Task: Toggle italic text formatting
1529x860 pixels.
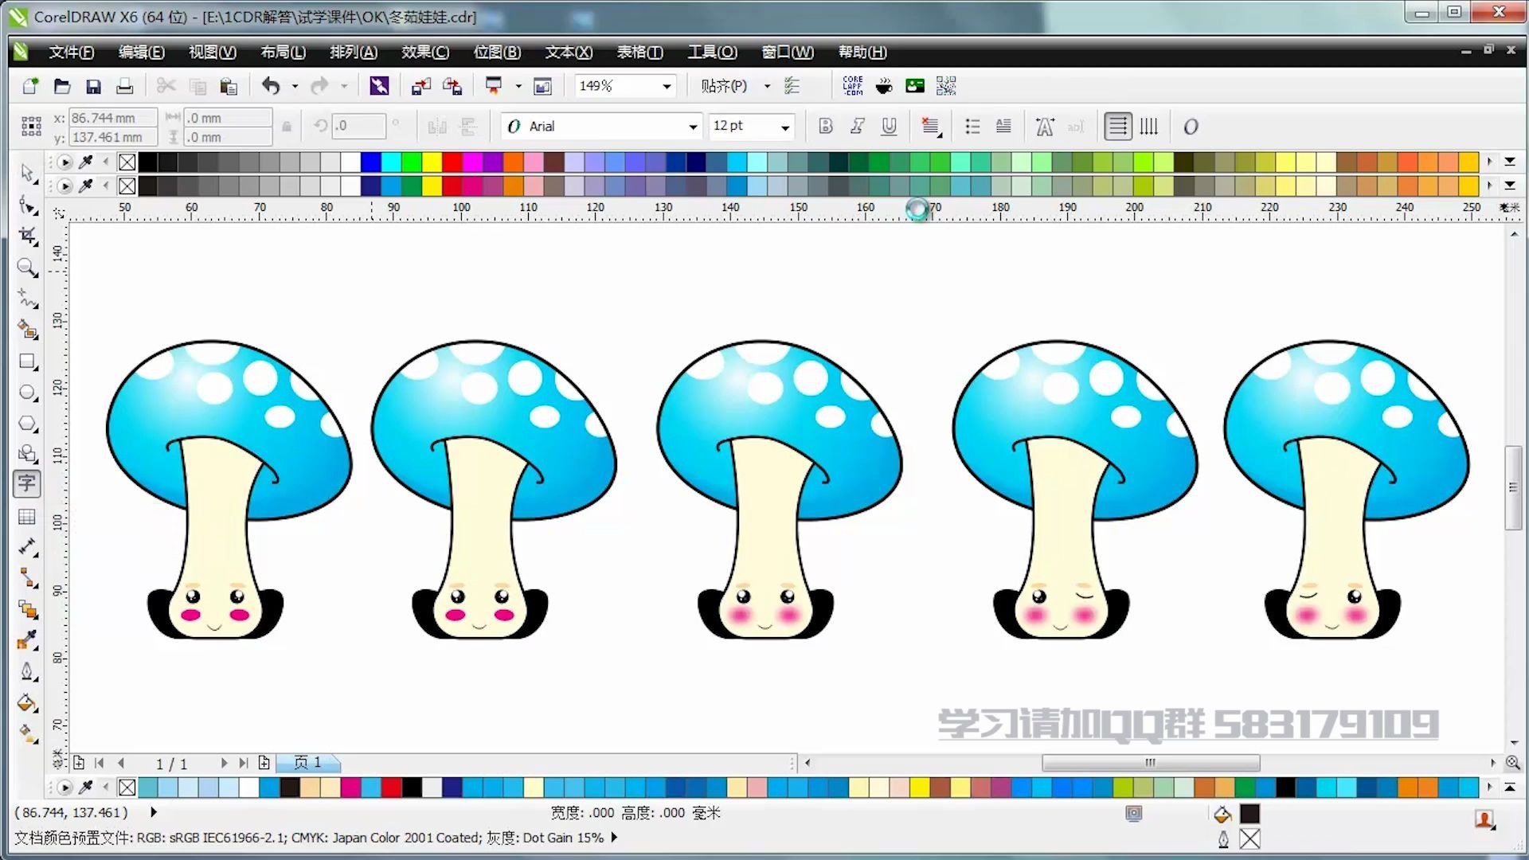Action: tap(857, 126)
